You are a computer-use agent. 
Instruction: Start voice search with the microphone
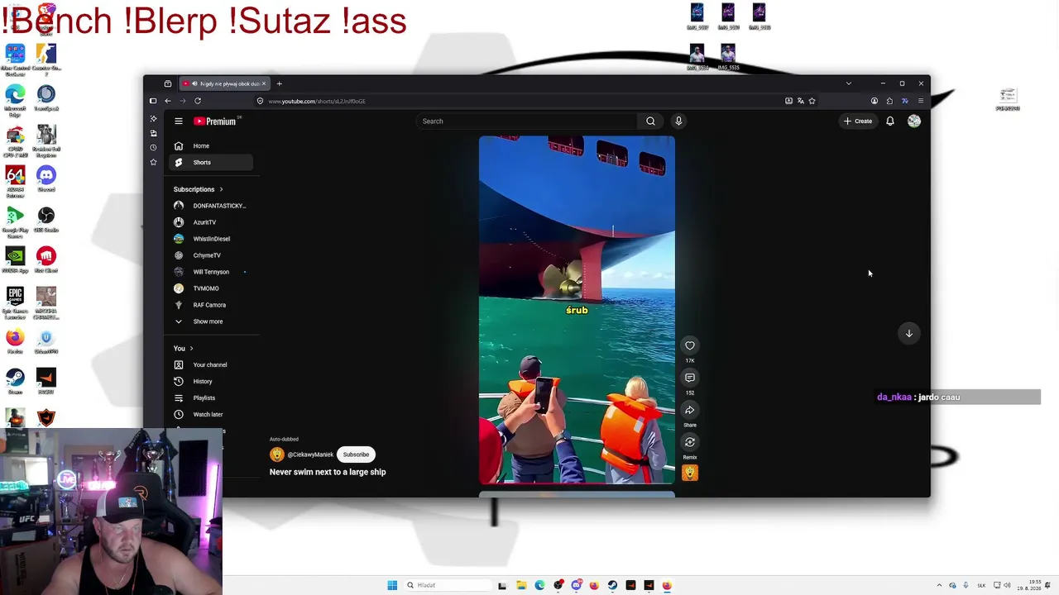click(678, 121)
